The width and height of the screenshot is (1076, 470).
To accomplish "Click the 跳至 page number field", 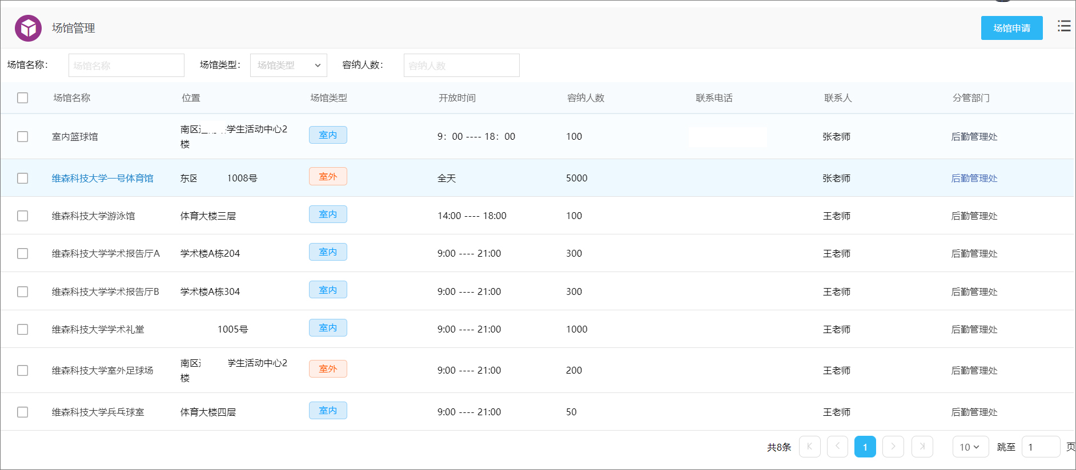I will (1041, 447).
